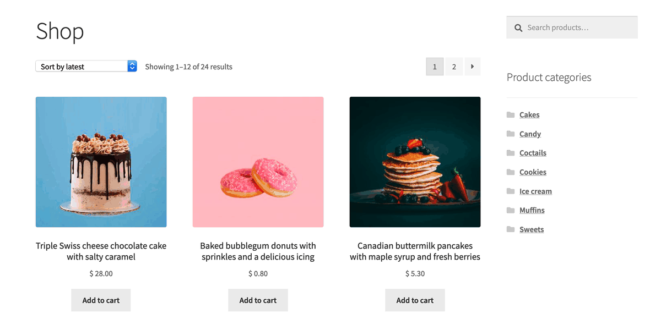Click folder icon beside Muffins category
This screenshot has width=661, height=330.
[x=511, y=210]
